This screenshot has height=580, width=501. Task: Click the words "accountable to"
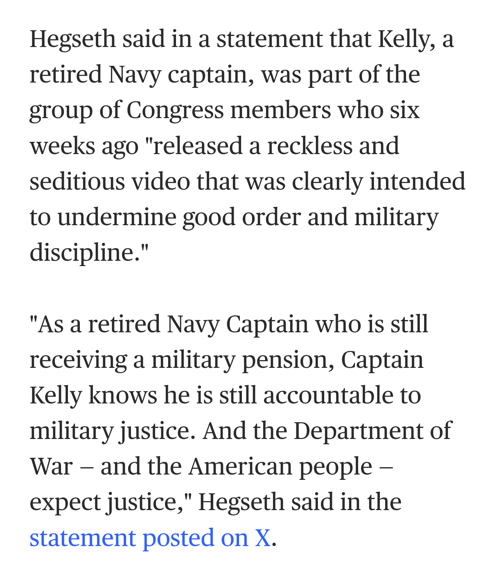pos(342,396)
